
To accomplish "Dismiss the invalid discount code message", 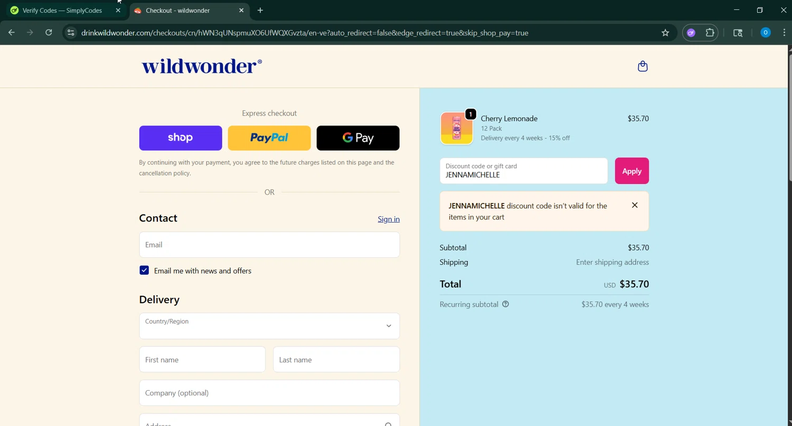I will (x=635, y=205).
